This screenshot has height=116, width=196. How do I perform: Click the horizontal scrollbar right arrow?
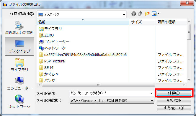(184, 85)
